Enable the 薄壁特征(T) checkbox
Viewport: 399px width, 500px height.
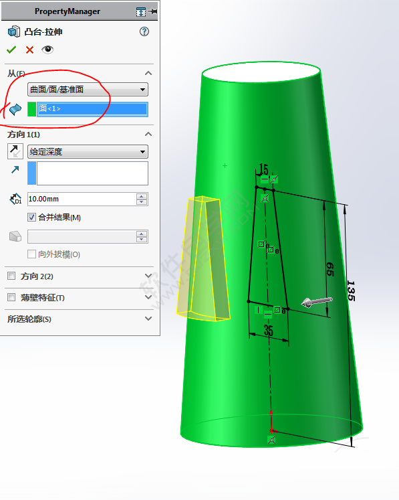point(11,297)
